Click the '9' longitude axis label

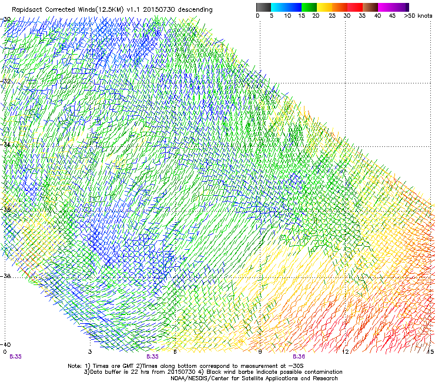pos(260,352)
